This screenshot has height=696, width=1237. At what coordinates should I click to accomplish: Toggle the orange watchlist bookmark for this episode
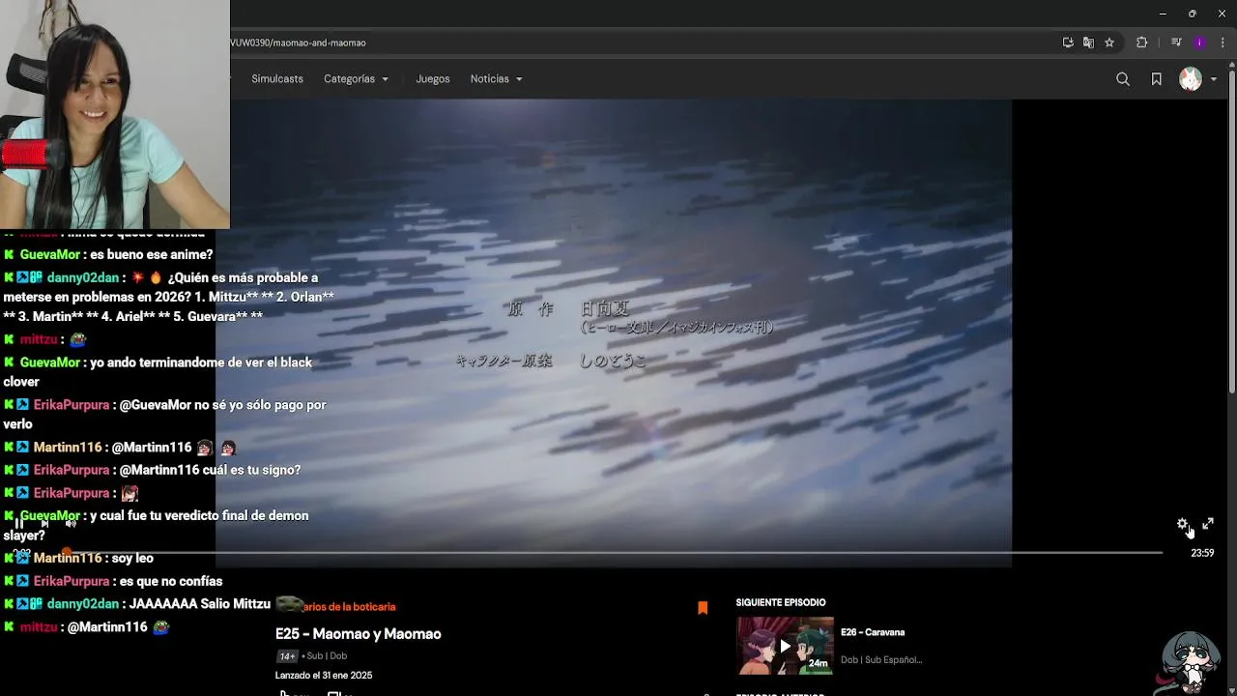point(703,608)
